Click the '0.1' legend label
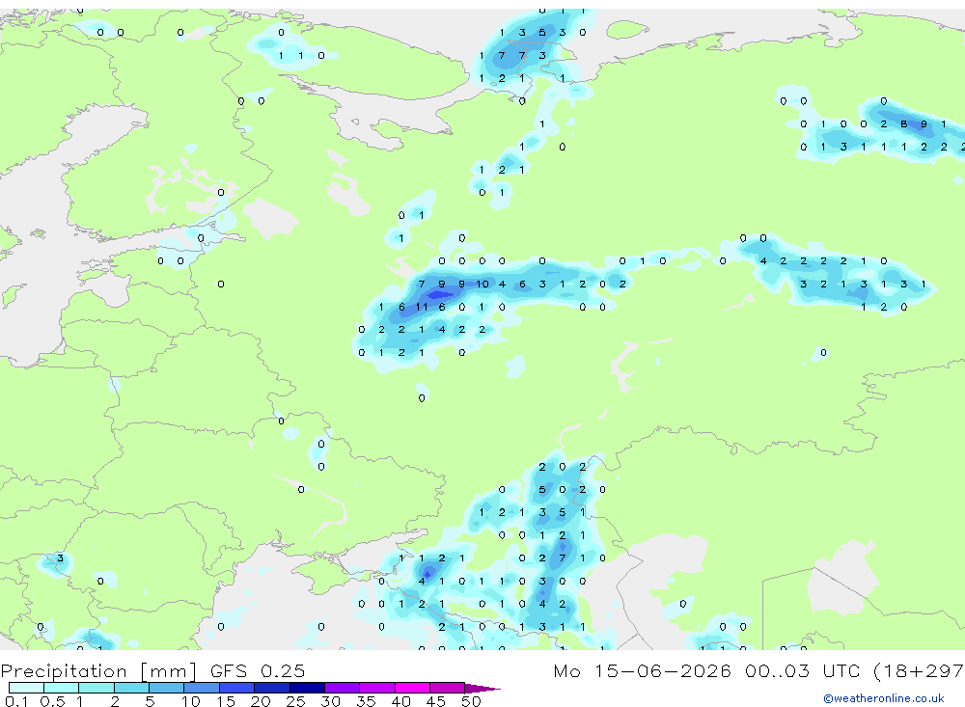The height and width of the screenshot is (707, 965). pyautogui.click(x=16, y=701)
